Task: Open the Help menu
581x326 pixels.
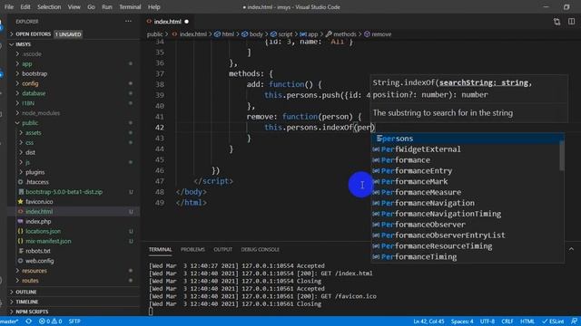Action: pyautogui.click(x=153, y=7)
